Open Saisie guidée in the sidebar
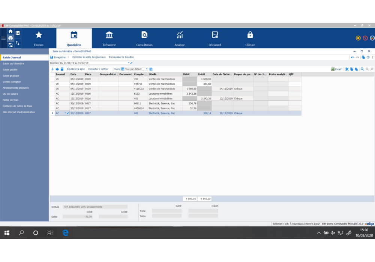The image size is (375, 262). 10,70
